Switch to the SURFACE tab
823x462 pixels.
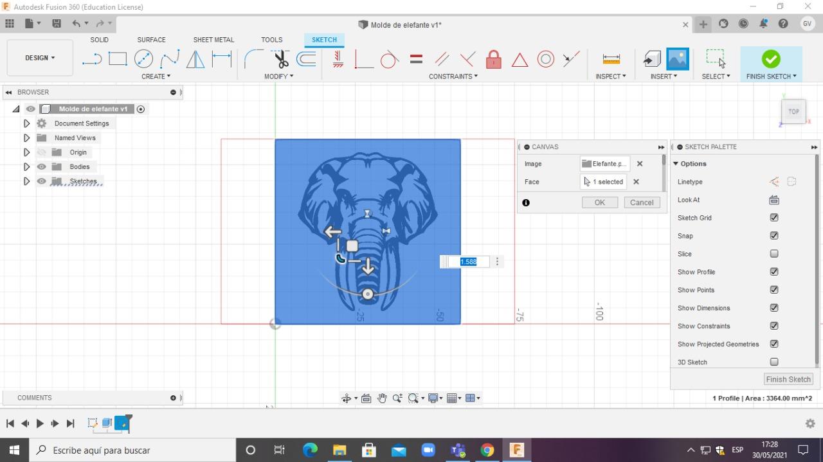[x=151, y=40]
